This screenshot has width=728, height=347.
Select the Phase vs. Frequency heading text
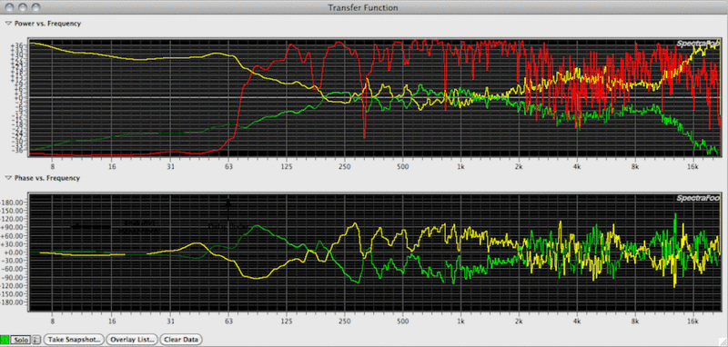coord(47,178)
